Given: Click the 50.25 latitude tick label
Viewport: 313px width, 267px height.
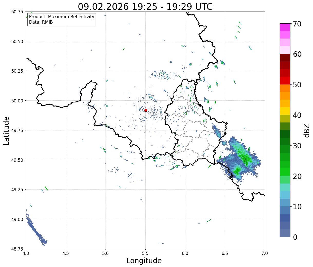Looking at the screenshot, I should tap(17, 71).
